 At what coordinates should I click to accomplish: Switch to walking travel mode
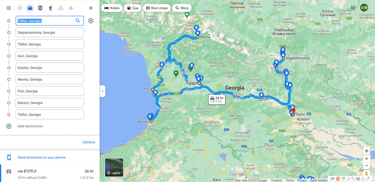click(51, 8)
